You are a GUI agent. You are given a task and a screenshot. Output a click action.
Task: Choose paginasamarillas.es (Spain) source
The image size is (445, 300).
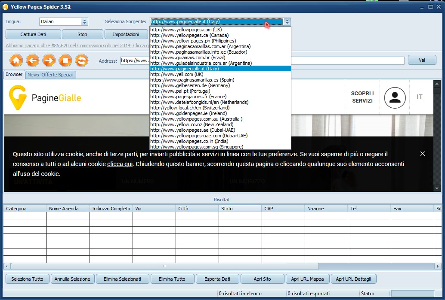[220, 80]
